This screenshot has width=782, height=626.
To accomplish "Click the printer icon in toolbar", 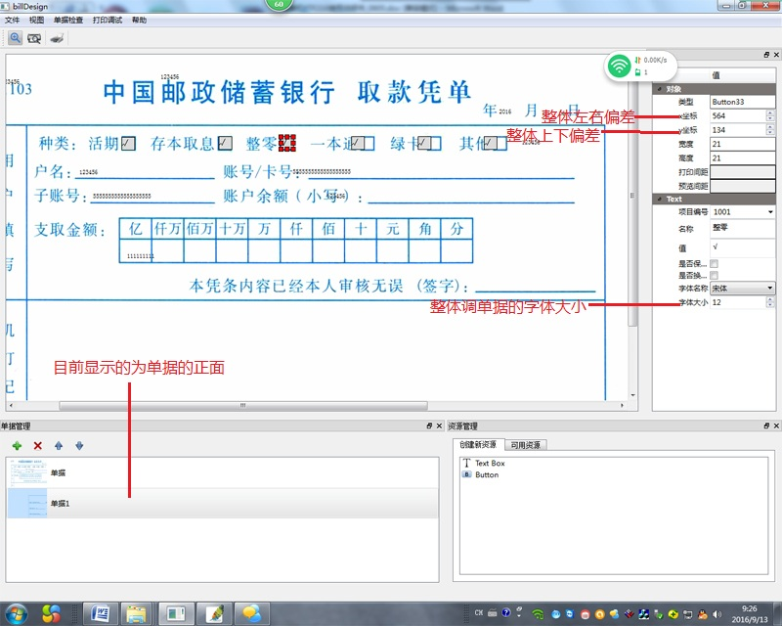I will click(x=57, y=39).
